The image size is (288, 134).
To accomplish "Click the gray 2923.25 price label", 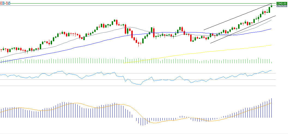I will [282, 6].
